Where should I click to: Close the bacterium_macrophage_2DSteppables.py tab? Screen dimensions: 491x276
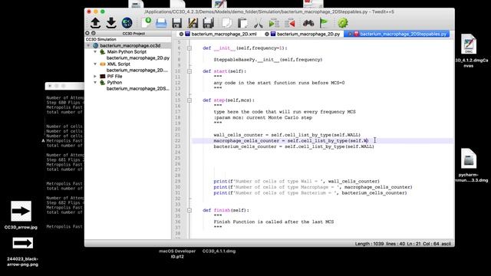[350, 34]
